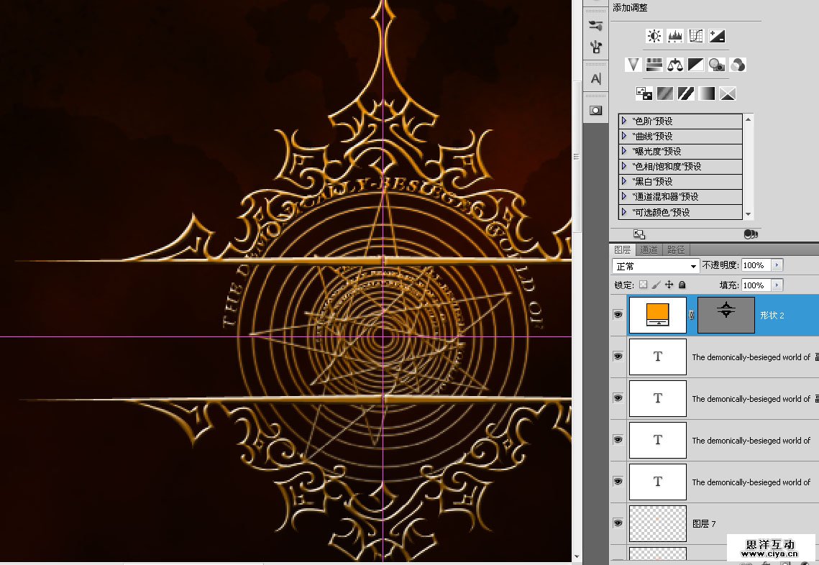The width and height of the screenshot is (819, 565).
Task: Hide the 形状 2 layer
Action: point(618,315)
